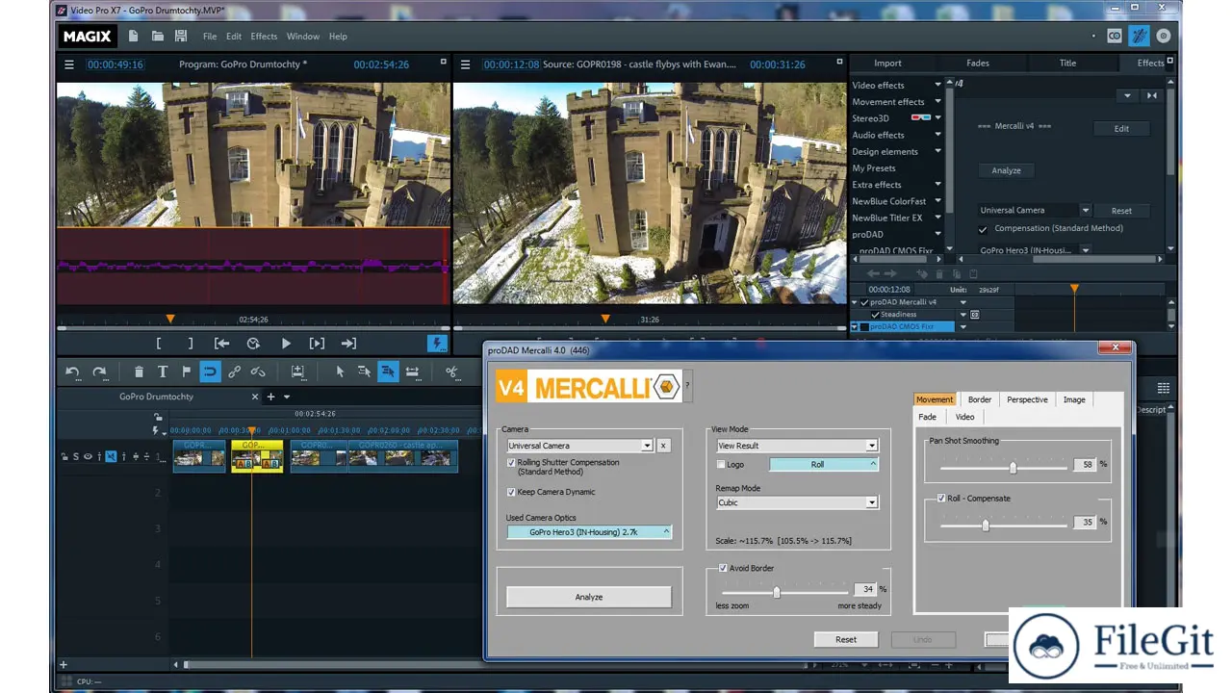Toggle the highlighted mute audio icon on track 1
This screenshot has height=693, width=1232.
coord(111,456)
